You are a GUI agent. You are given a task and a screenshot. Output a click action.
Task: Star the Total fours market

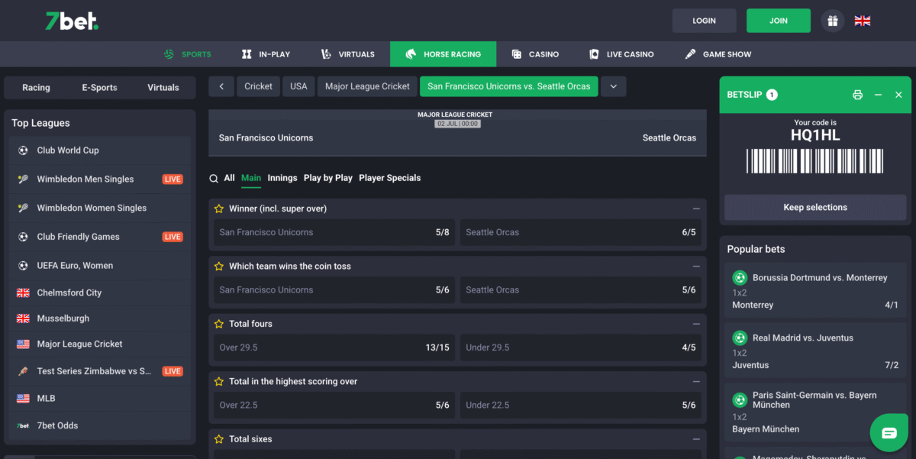tap(219, 324)
